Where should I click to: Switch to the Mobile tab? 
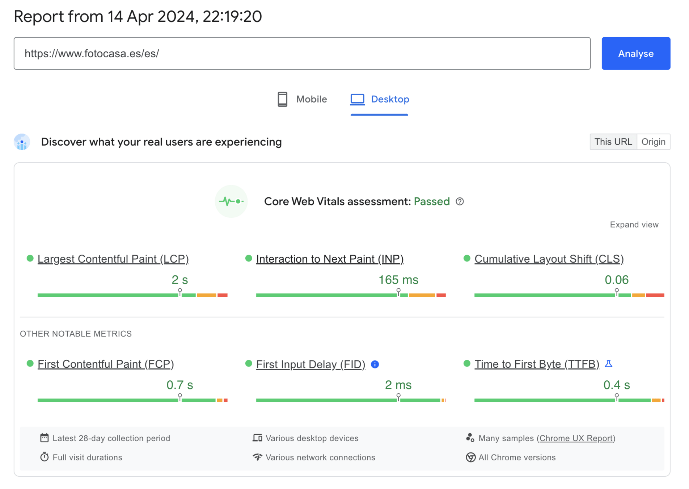[302, 99]
